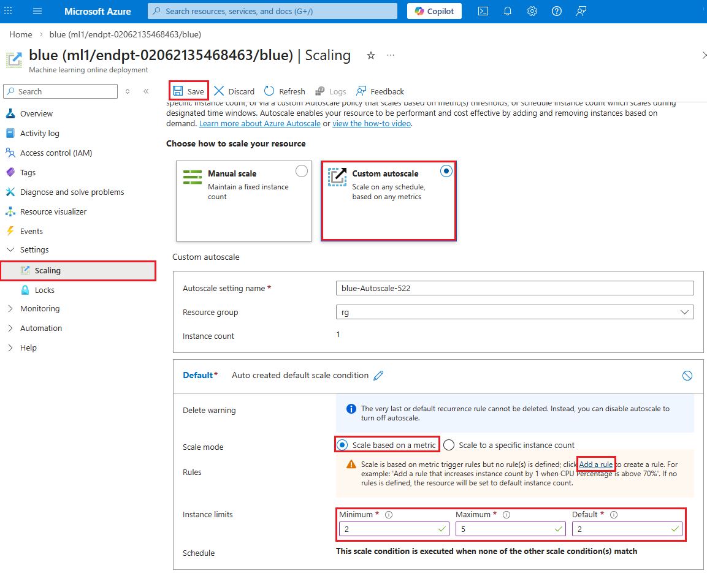The width and height of the screenshot is (707, 573).
Task: Open the Resource group dropdown
Action: click(x=514, y=312)
